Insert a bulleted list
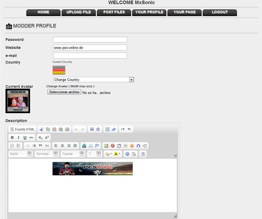The width and height of the screenshot is (262, 219). point(19,146)
